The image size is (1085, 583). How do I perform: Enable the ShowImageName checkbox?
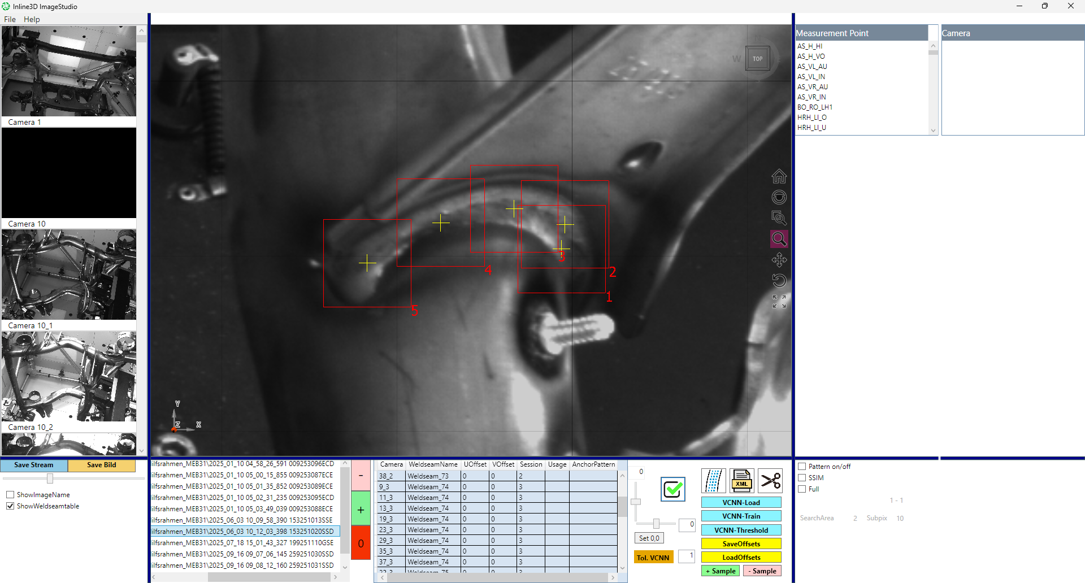click(10, 495)
